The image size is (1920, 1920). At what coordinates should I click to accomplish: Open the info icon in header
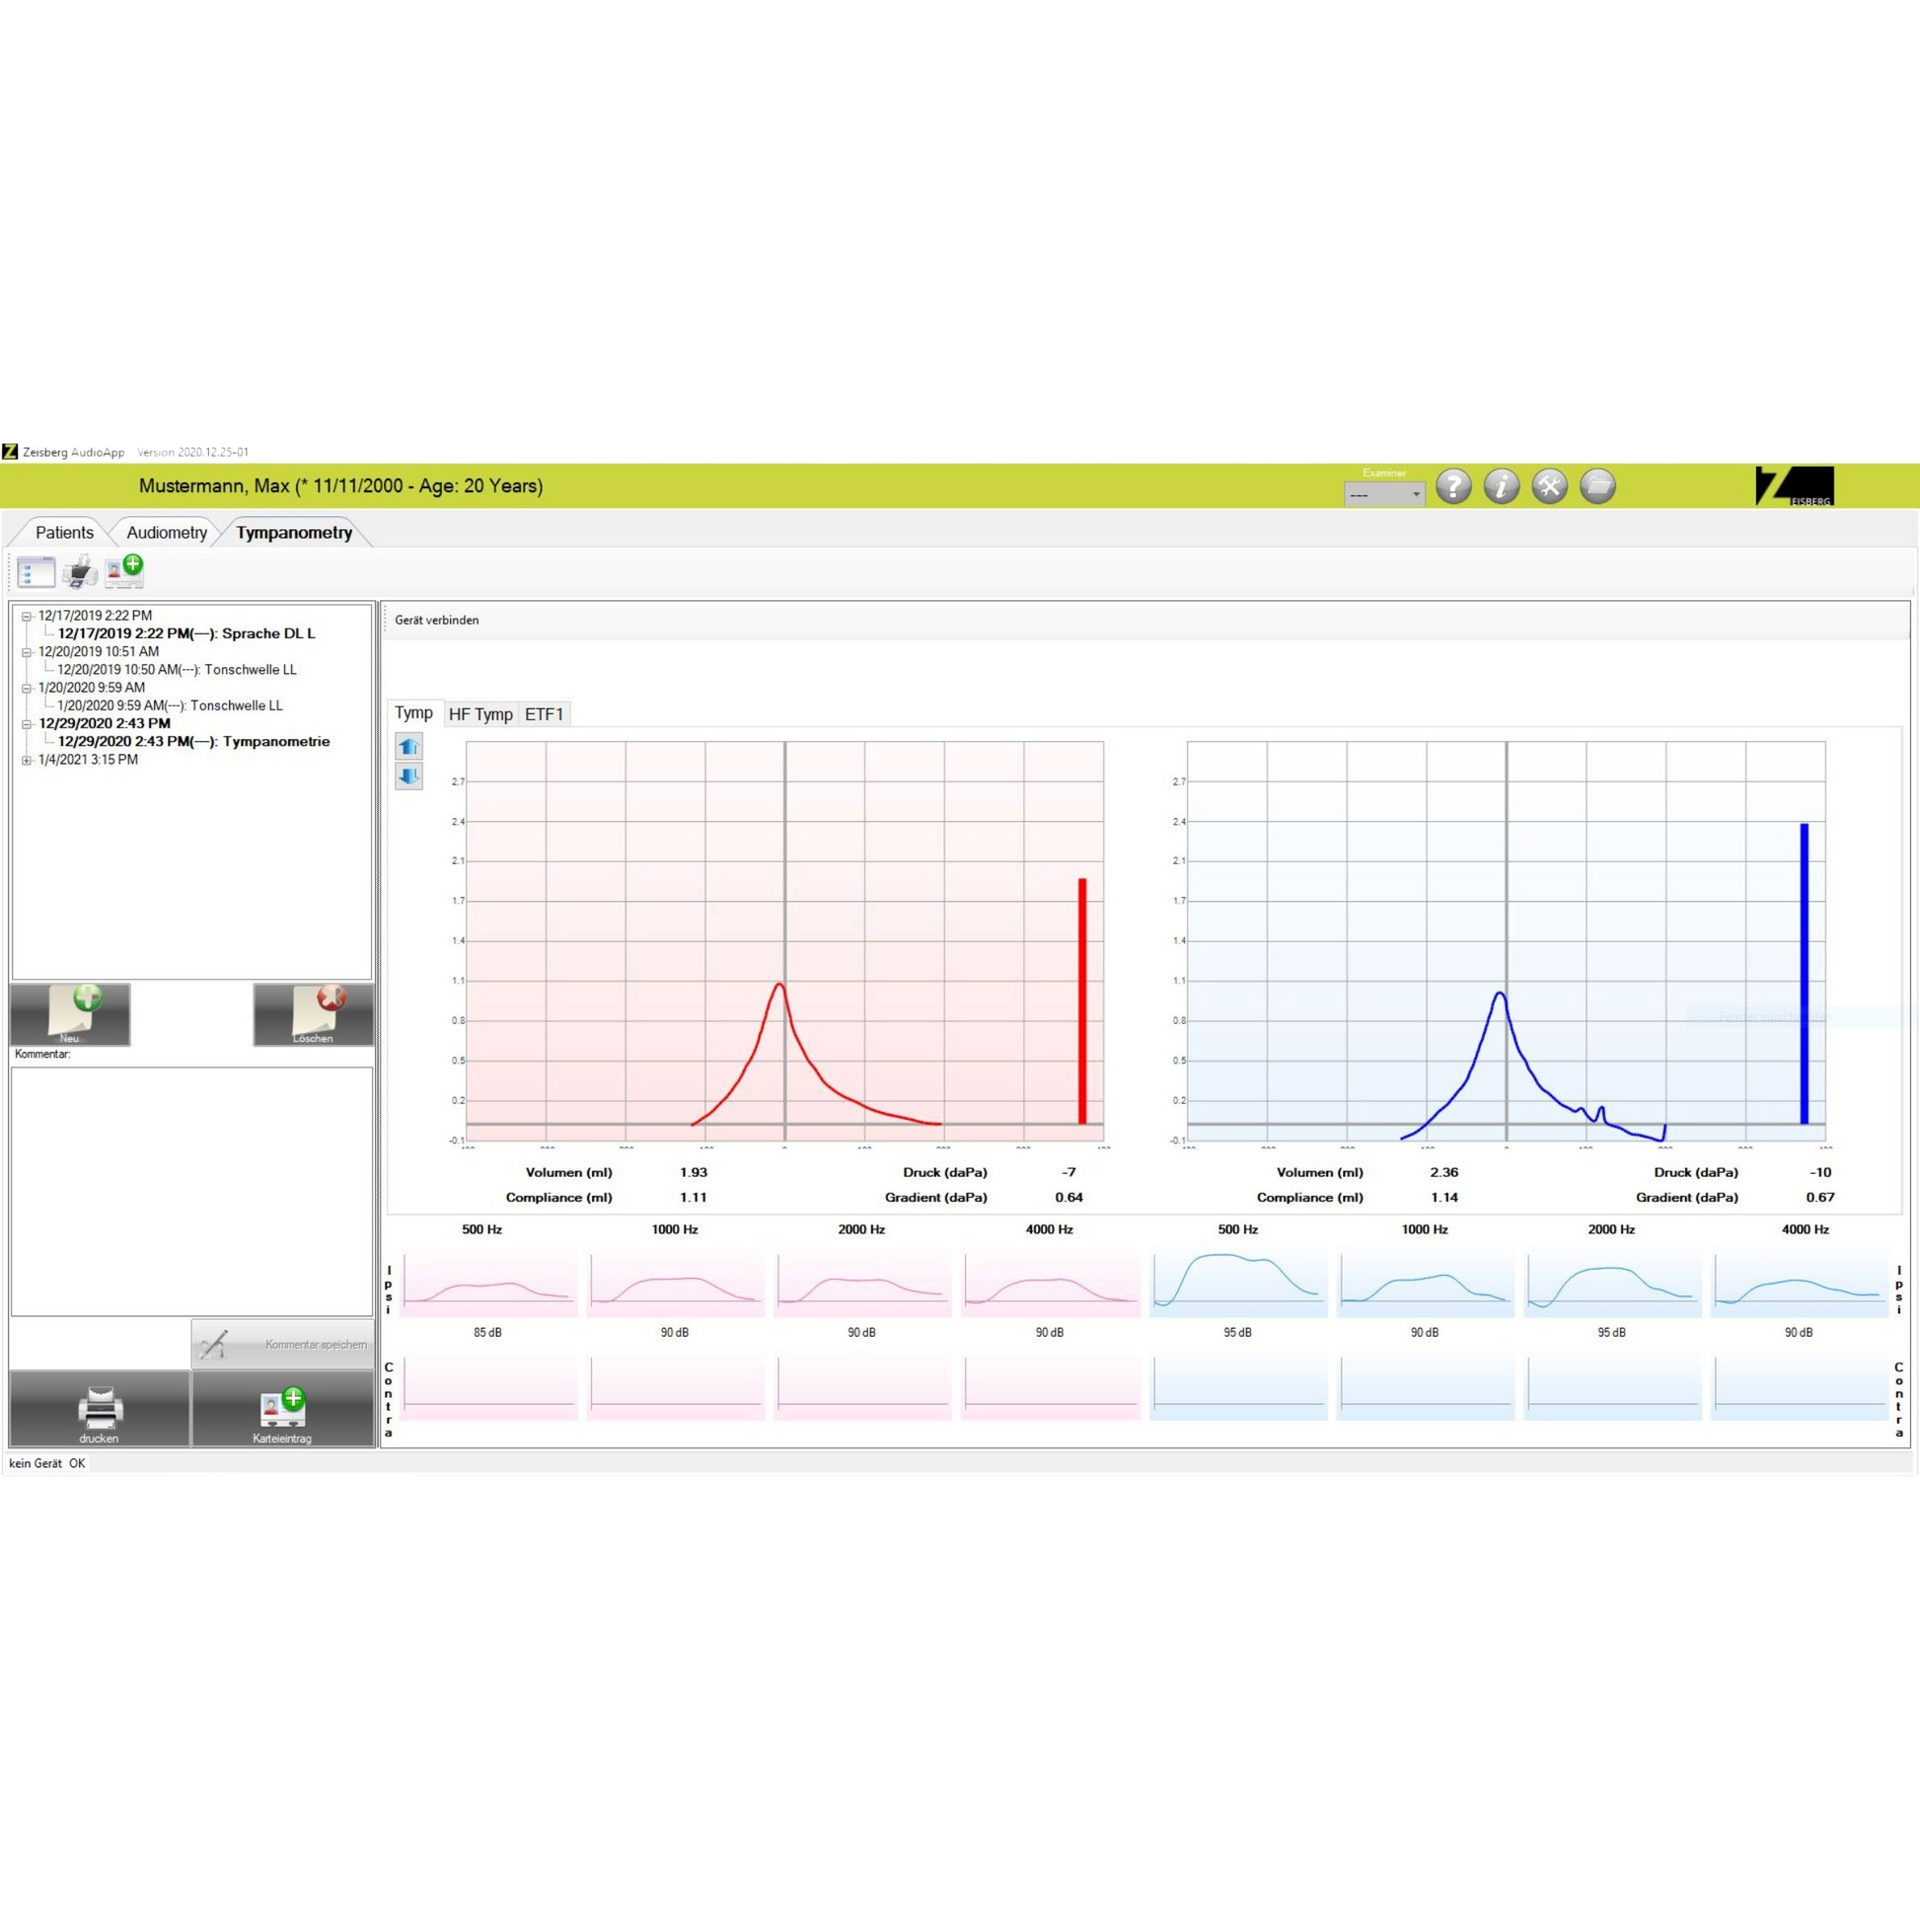(x=1501, y=486)
